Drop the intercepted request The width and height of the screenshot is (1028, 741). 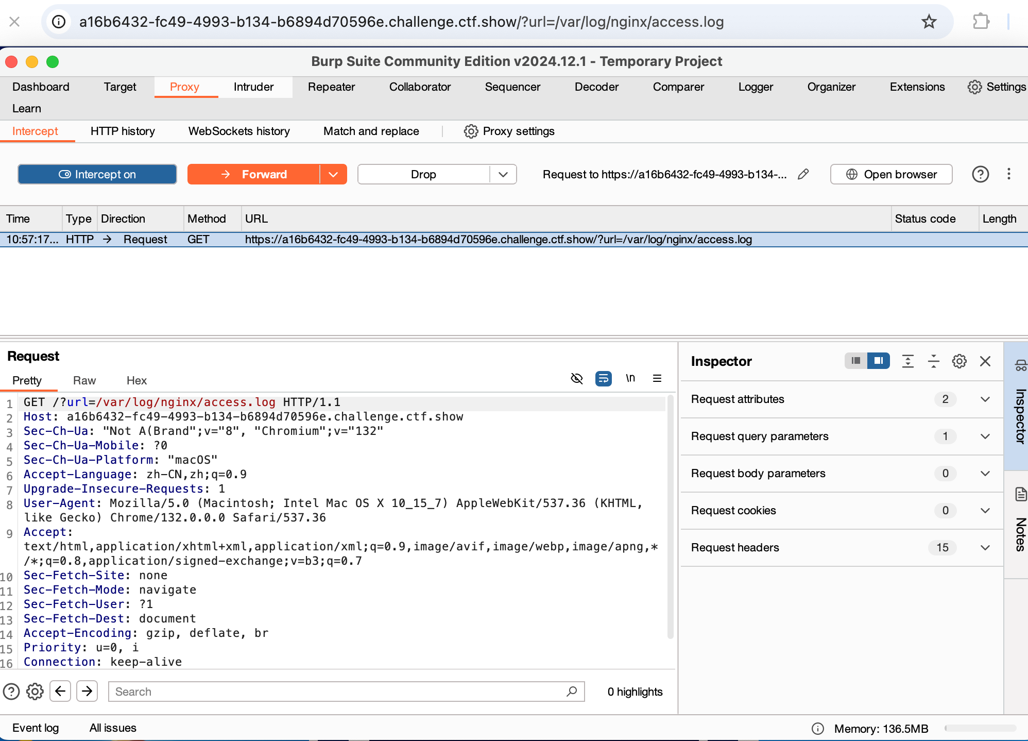click(x=423, y=174)
